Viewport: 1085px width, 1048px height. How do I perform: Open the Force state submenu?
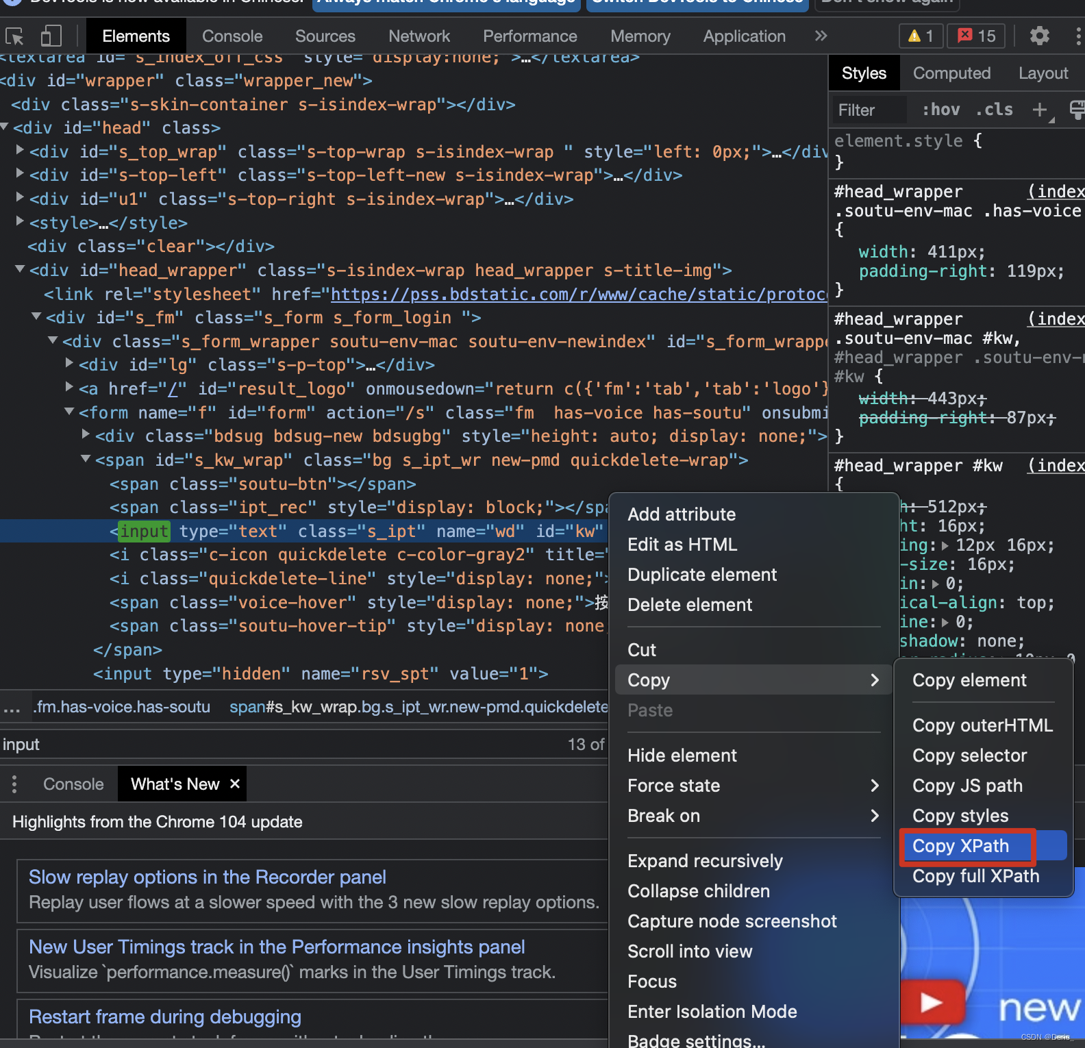[753, 786]
